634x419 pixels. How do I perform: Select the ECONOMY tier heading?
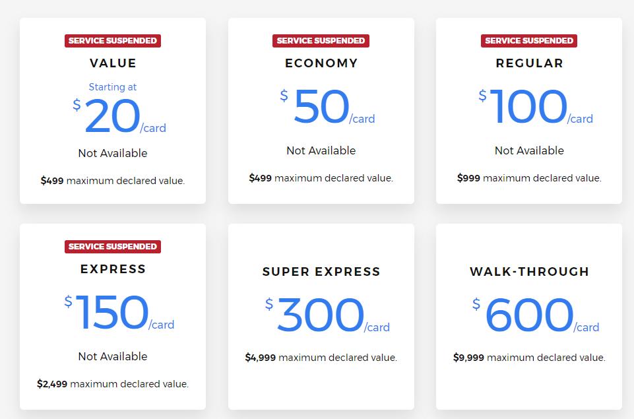pos(321,63)
